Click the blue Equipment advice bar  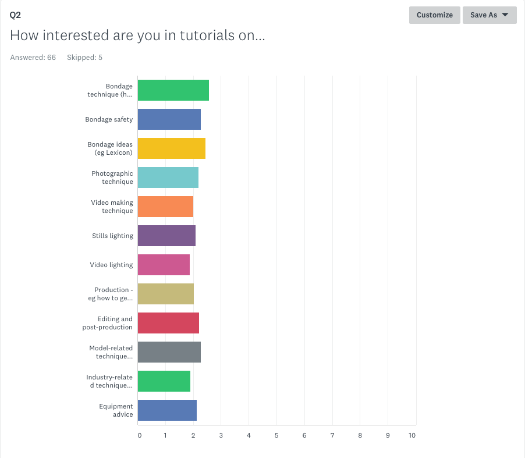coord(167,410)
